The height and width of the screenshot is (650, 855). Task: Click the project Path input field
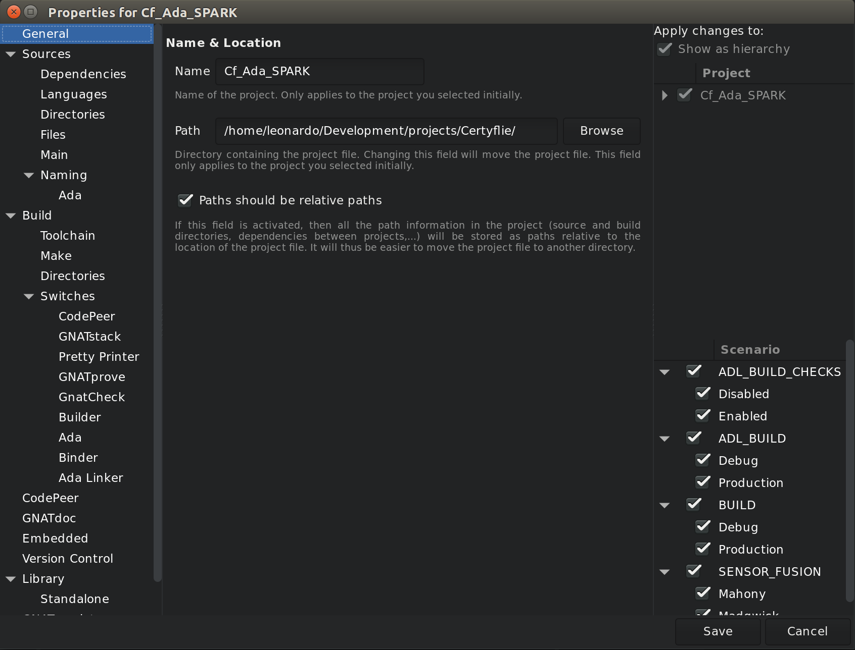387,131
